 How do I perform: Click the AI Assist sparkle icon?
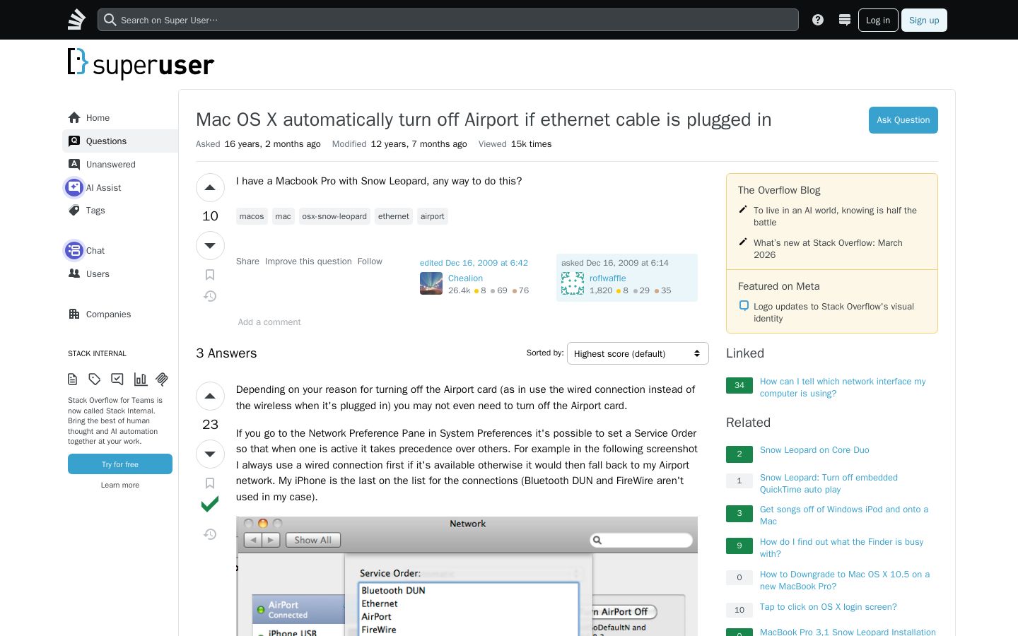pos(74,187)
